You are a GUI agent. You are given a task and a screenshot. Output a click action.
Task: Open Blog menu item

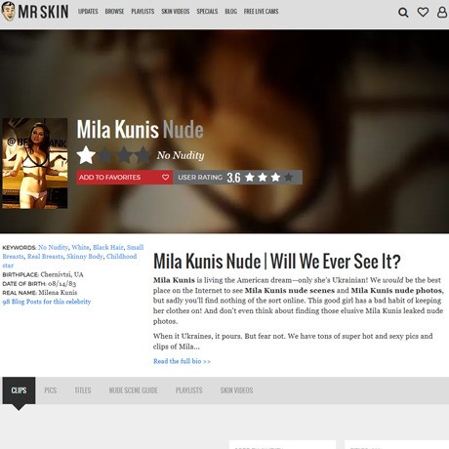coord(231,12)
